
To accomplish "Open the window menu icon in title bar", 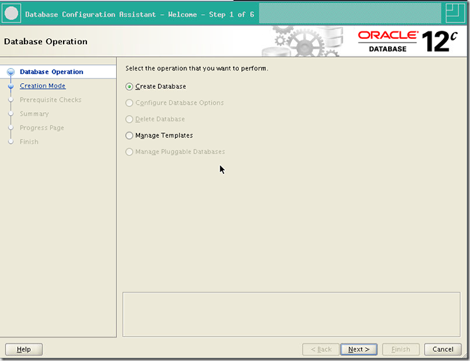I will (11, 13).
